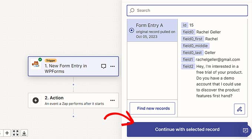Open the chat help bubble icon
Image resolution: width=252 pixels, height=139 pixels.
245,130
